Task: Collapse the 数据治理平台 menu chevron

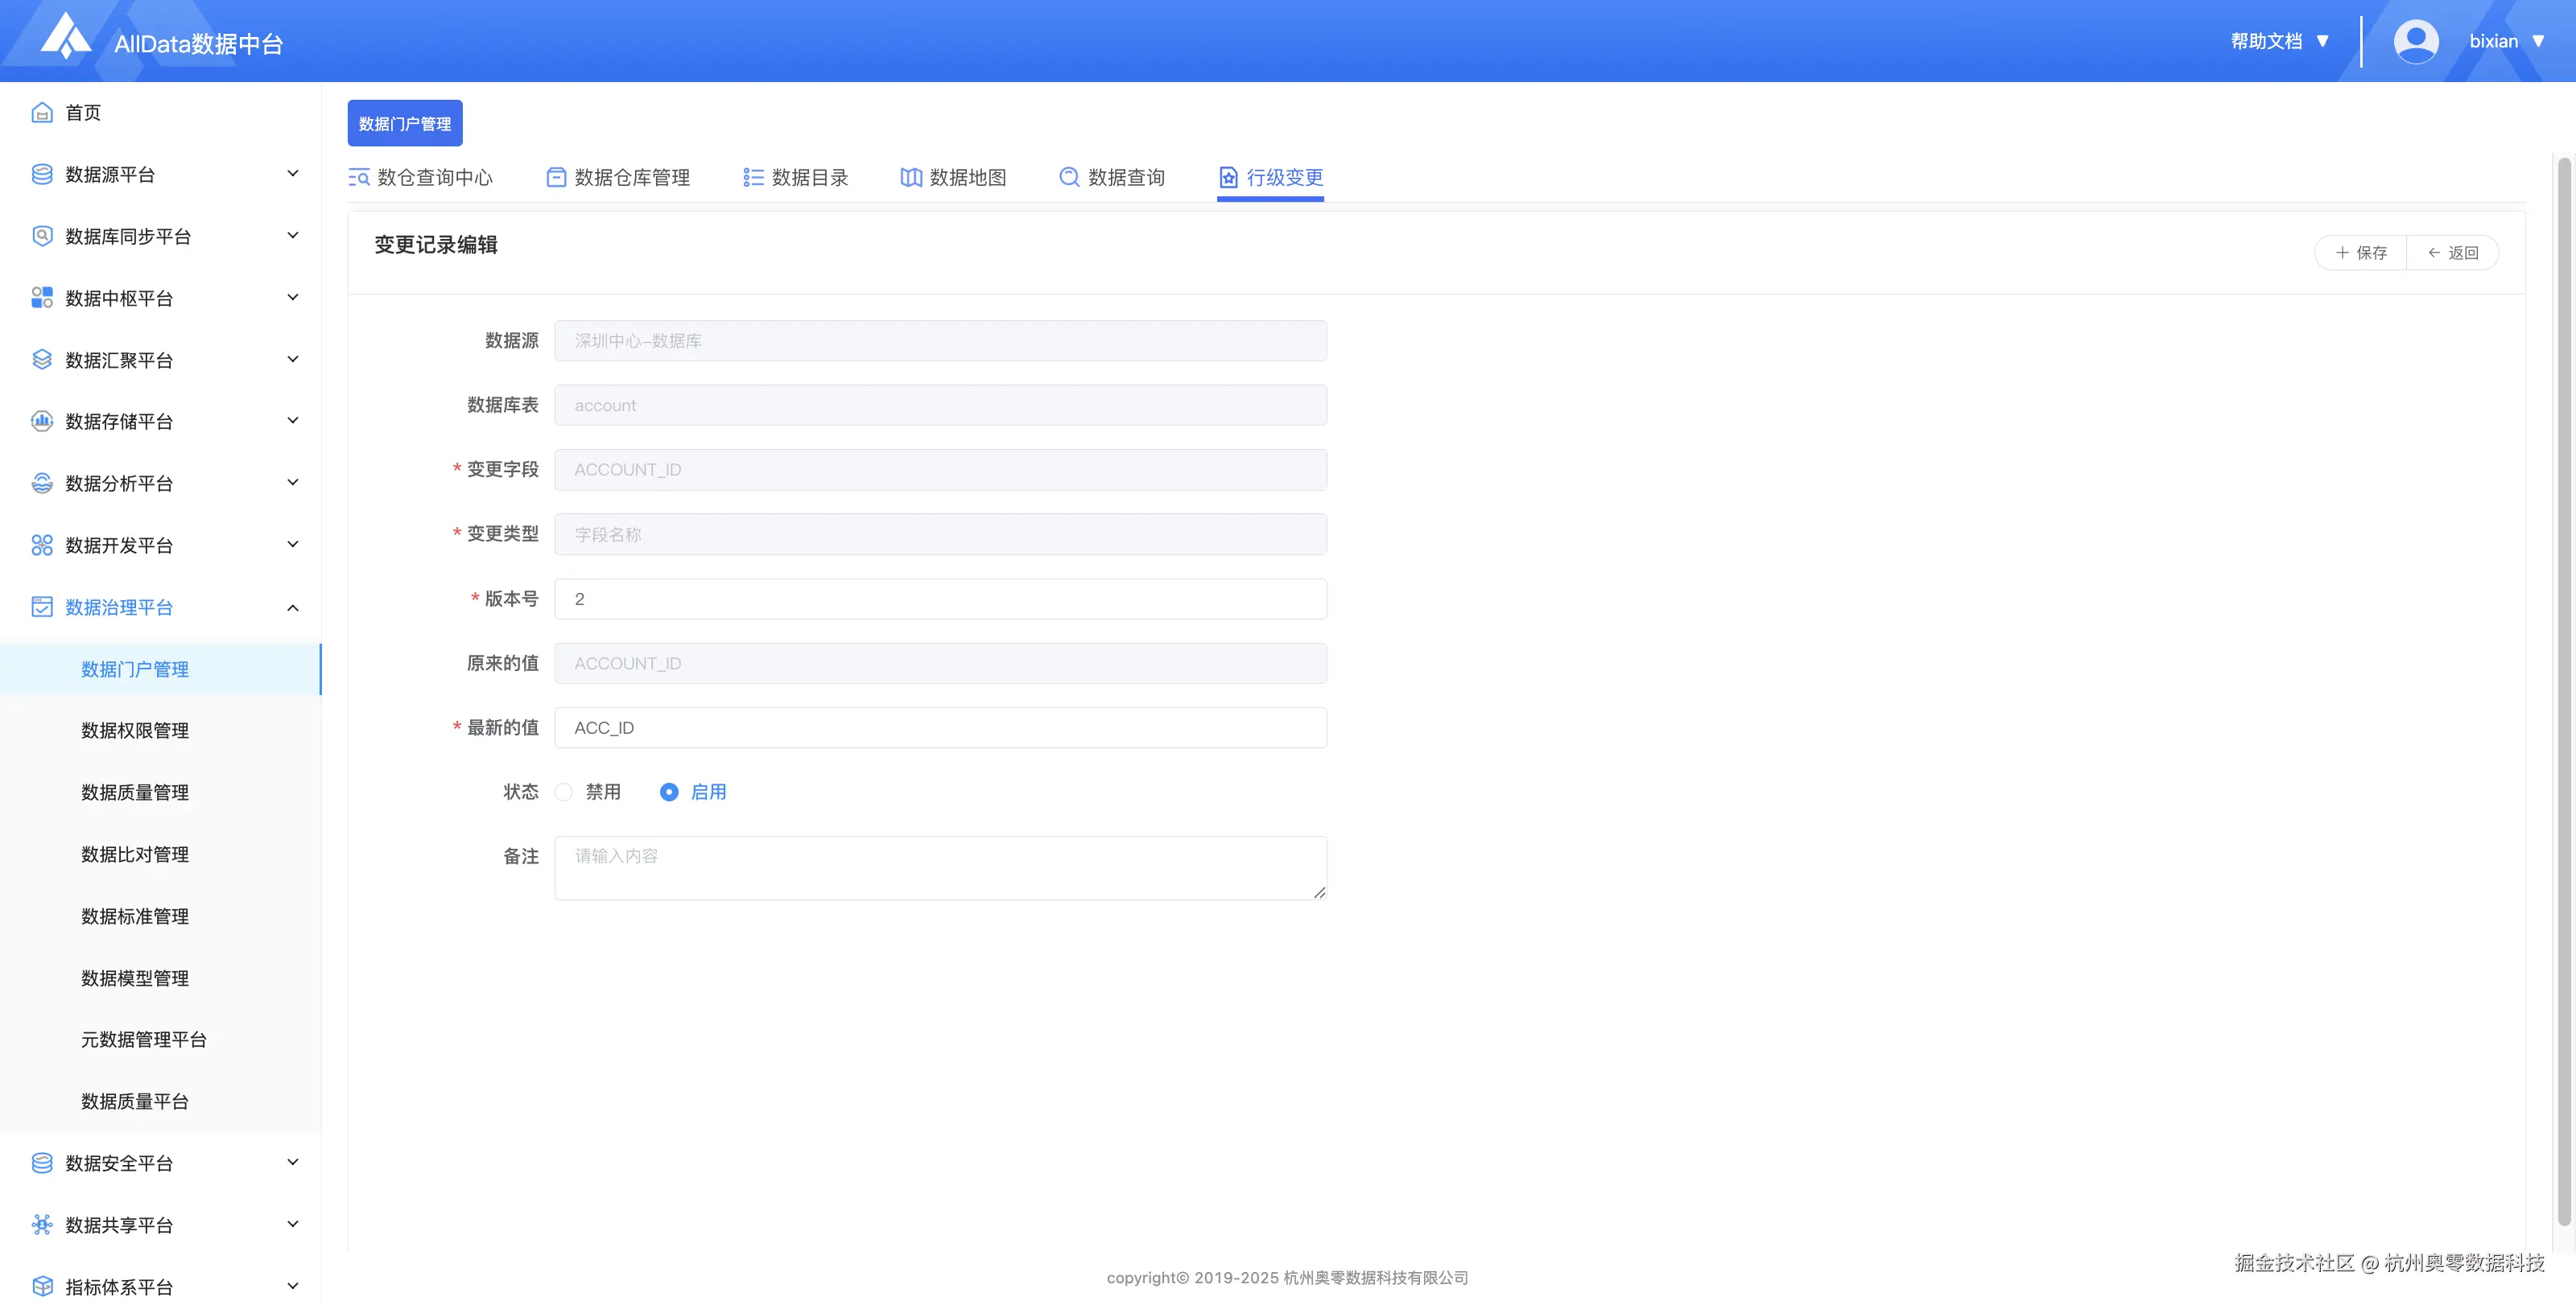Action: pos(293,607)
